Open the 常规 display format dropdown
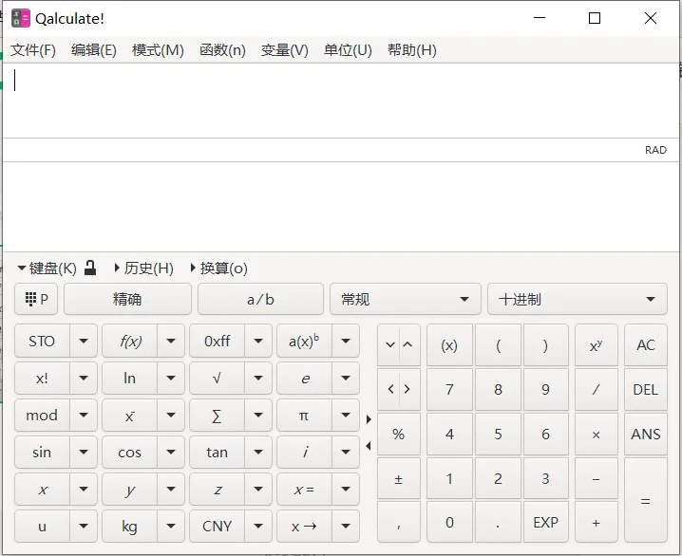Image resolution: width=682 pixels, height=556 pixels. tap(405, 299)
